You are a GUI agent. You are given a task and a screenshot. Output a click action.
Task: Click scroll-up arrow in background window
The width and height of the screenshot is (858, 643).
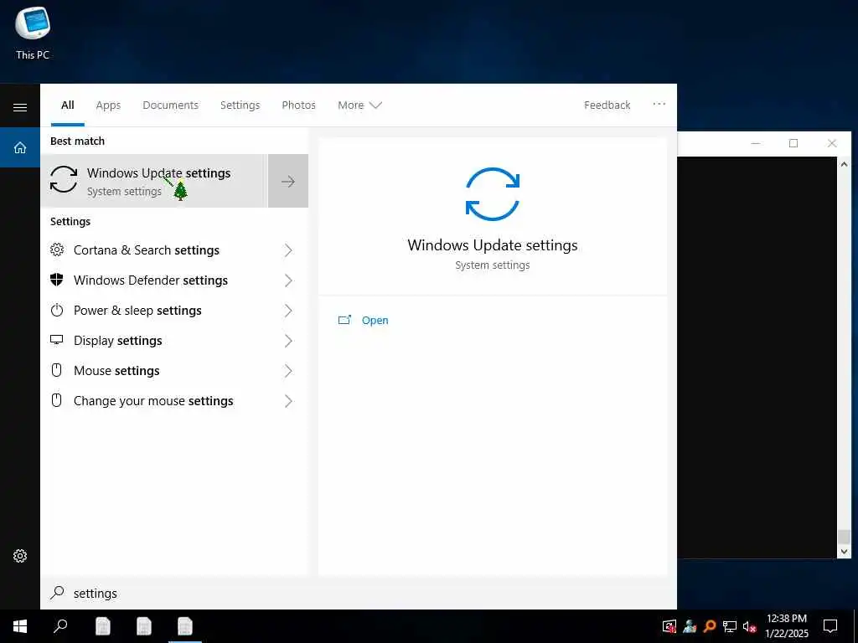point(844,164)
